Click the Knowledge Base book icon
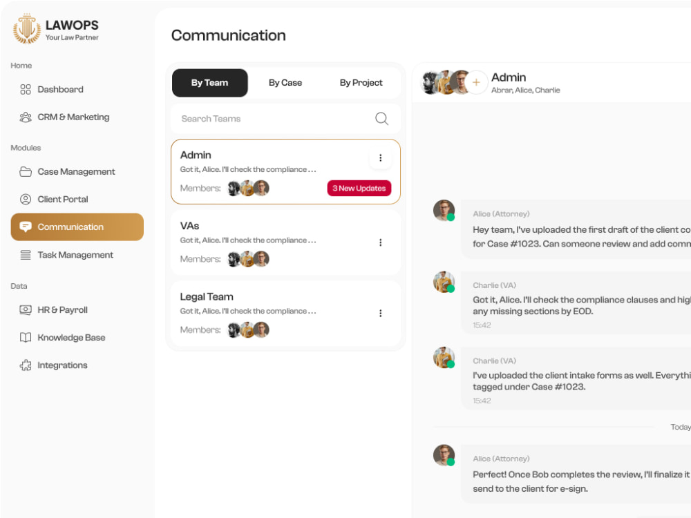The image size is (691, 518). click(x=26, y=338)
